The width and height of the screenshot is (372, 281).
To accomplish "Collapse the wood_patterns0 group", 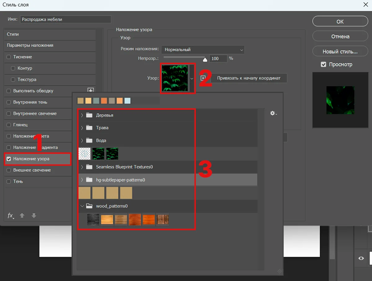I will 82,206.
